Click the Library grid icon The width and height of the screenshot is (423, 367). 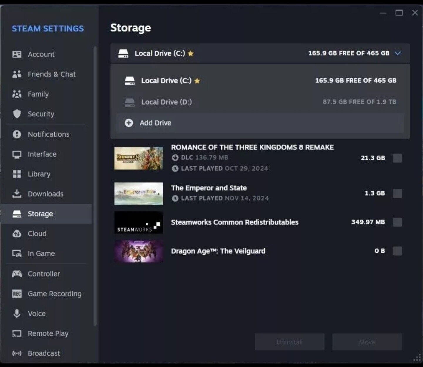click(17, 174)
